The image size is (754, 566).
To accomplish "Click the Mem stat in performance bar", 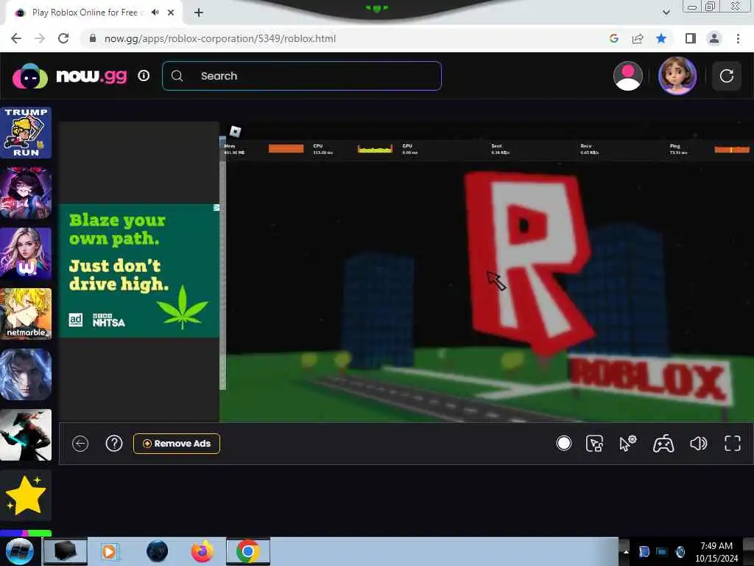I will coord(235,149).
